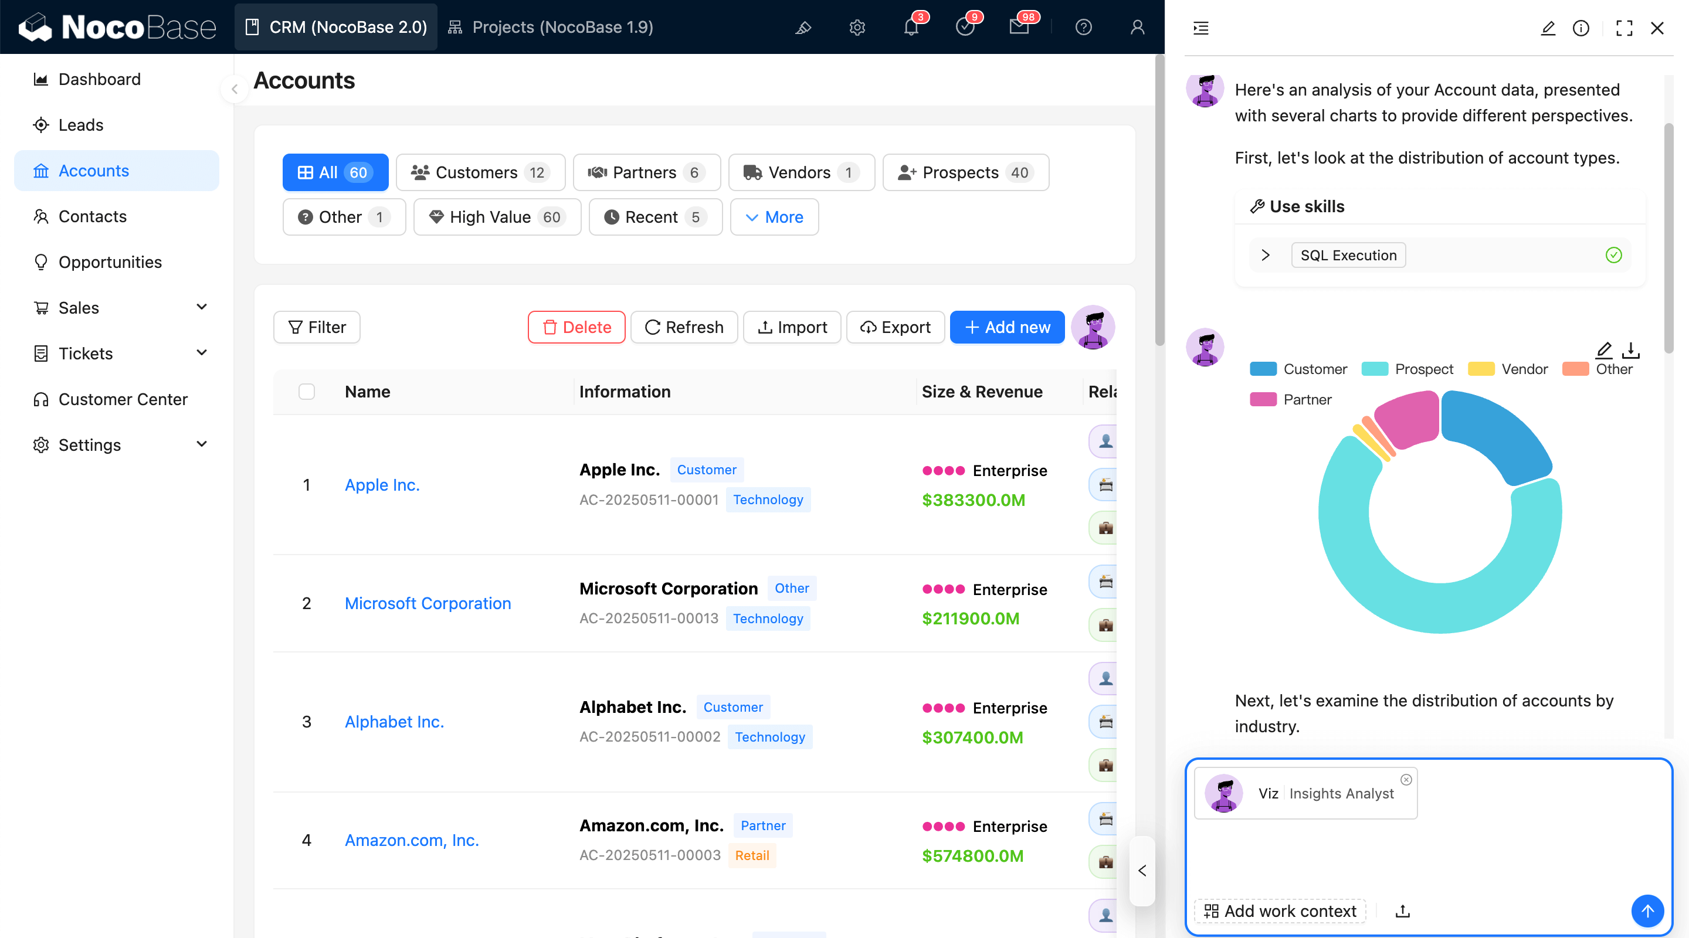1689x938 pixels.
Task: Toggle the select-all checkbox in table header
Action: pyautogui.click(x=306, y=392)
